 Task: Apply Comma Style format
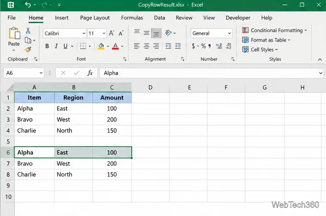tap(210, 46)
